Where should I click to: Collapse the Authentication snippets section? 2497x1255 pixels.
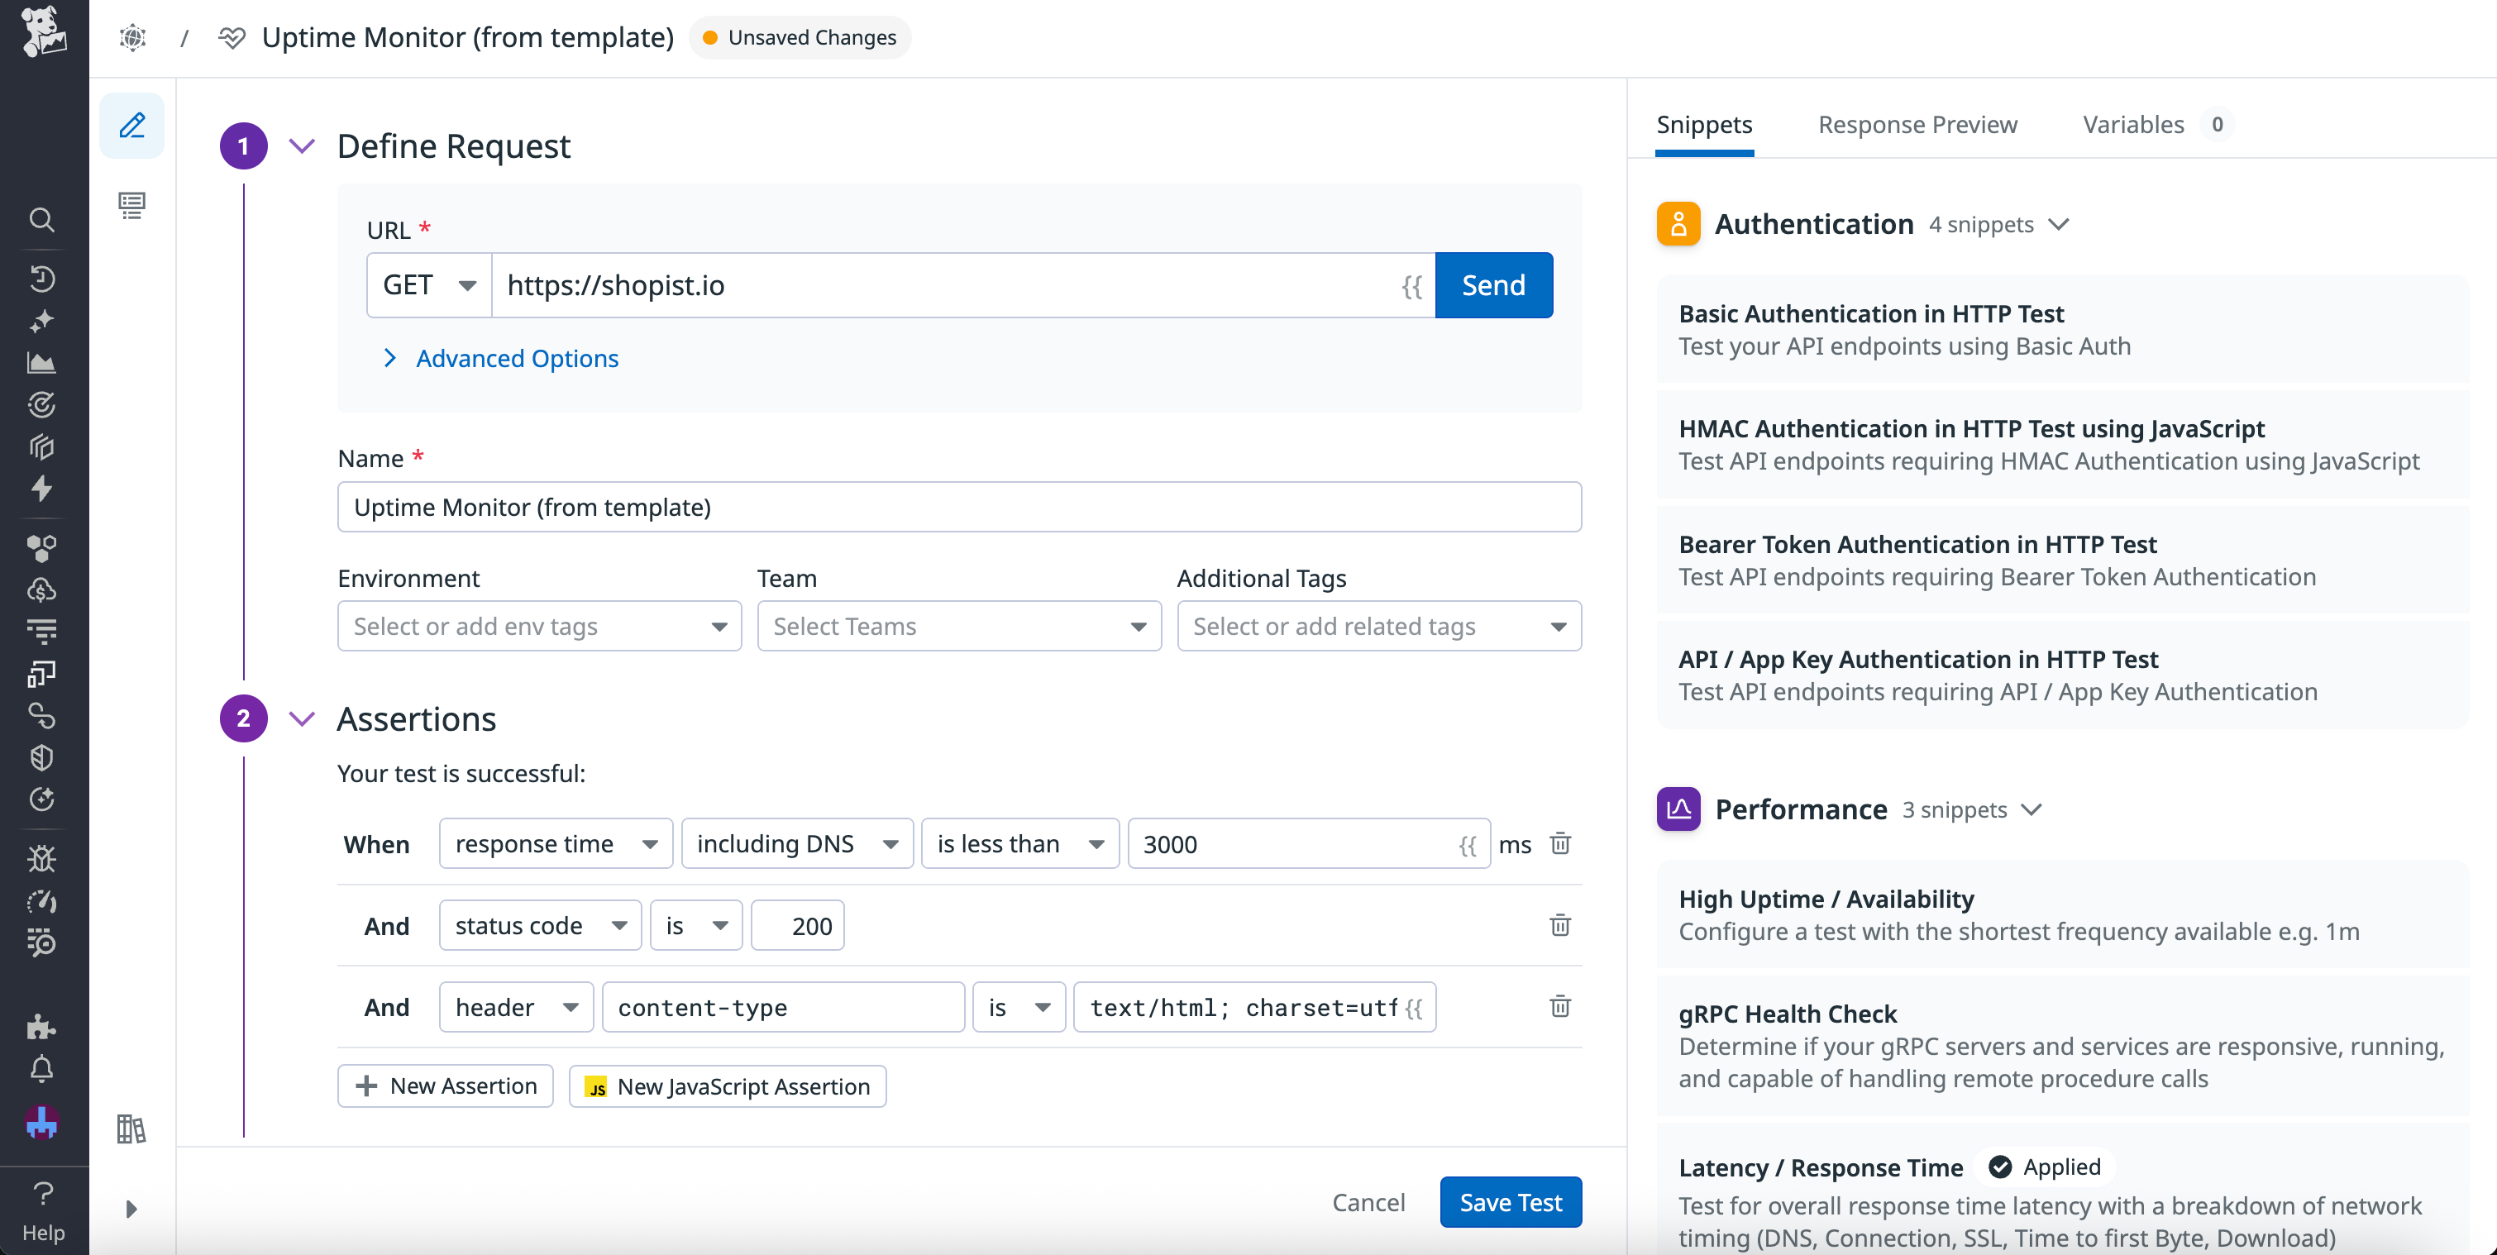point(2060,224)
